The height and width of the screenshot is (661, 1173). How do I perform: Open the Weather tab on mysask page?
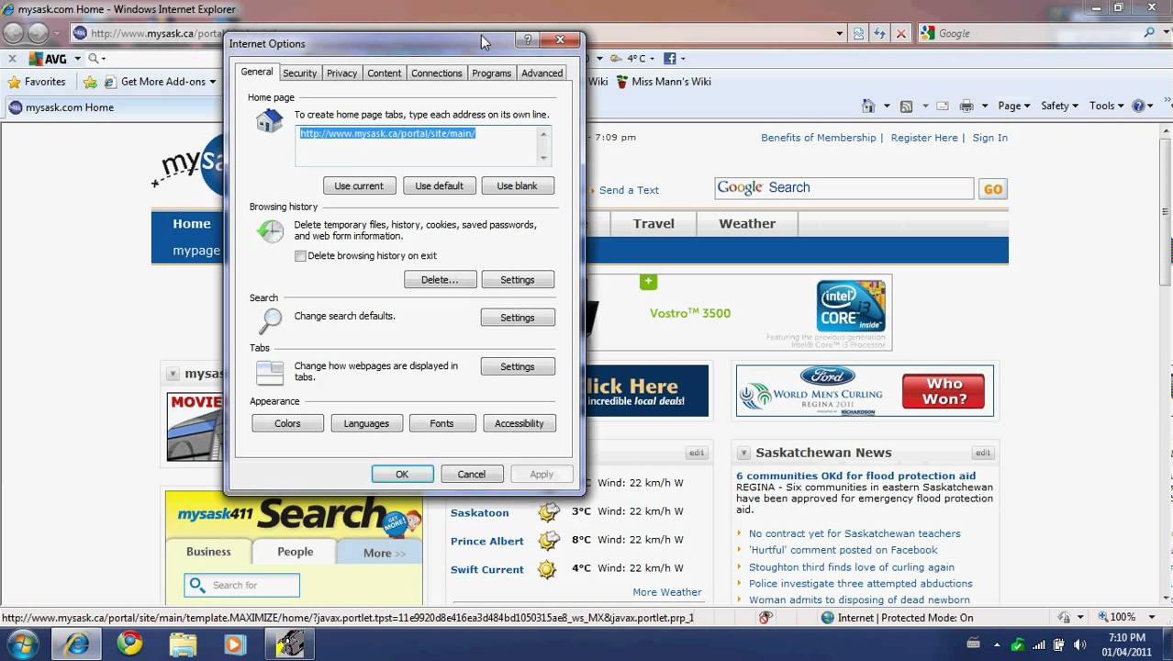(x=747, y=223)
